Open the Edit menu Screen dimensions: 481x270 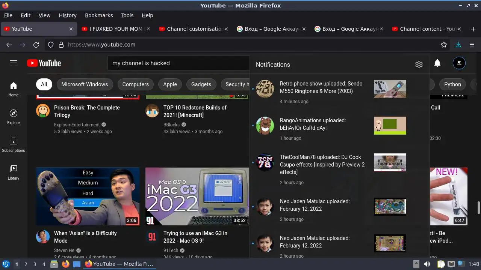pyautogui.click(x=26, y=15)
